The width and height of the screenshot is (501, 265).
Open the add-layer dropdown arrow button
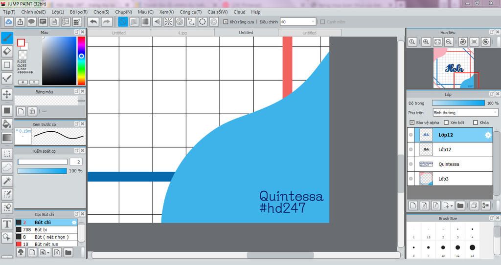point(448,205)
